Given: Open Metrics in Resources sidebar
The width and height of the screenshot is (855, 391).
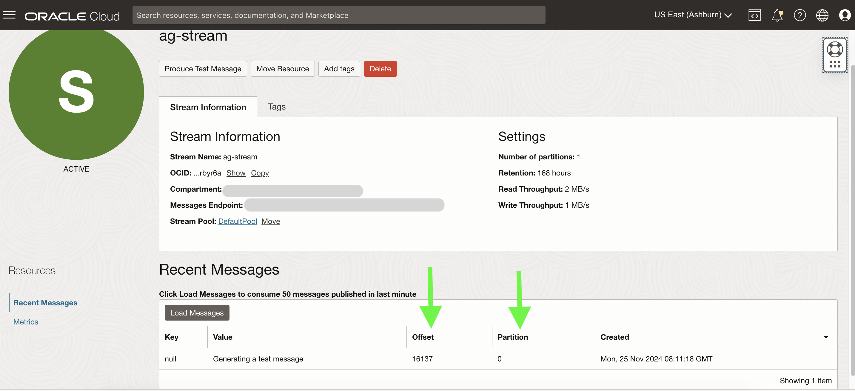Looking at the screenshot, I should tap(26, 322).
